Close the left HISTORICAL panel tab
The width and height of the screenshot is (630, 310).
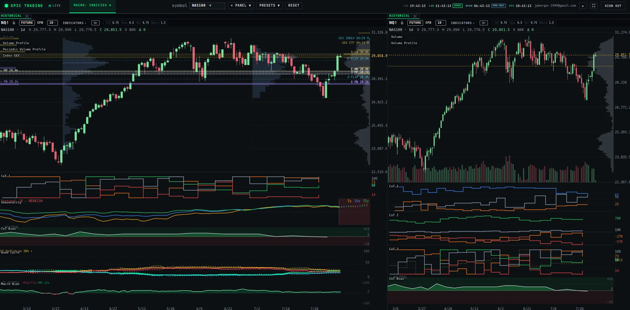click(27, 16)
